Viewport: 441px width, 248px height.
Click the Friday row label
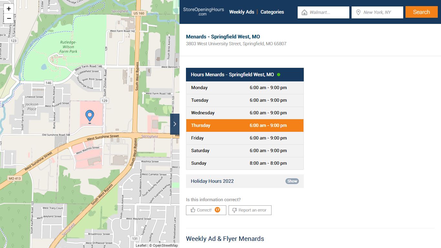(x=197, y=138)
